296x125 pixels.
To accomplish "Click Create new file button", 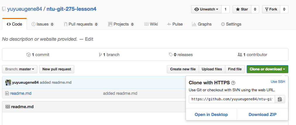I will point(183,69).
